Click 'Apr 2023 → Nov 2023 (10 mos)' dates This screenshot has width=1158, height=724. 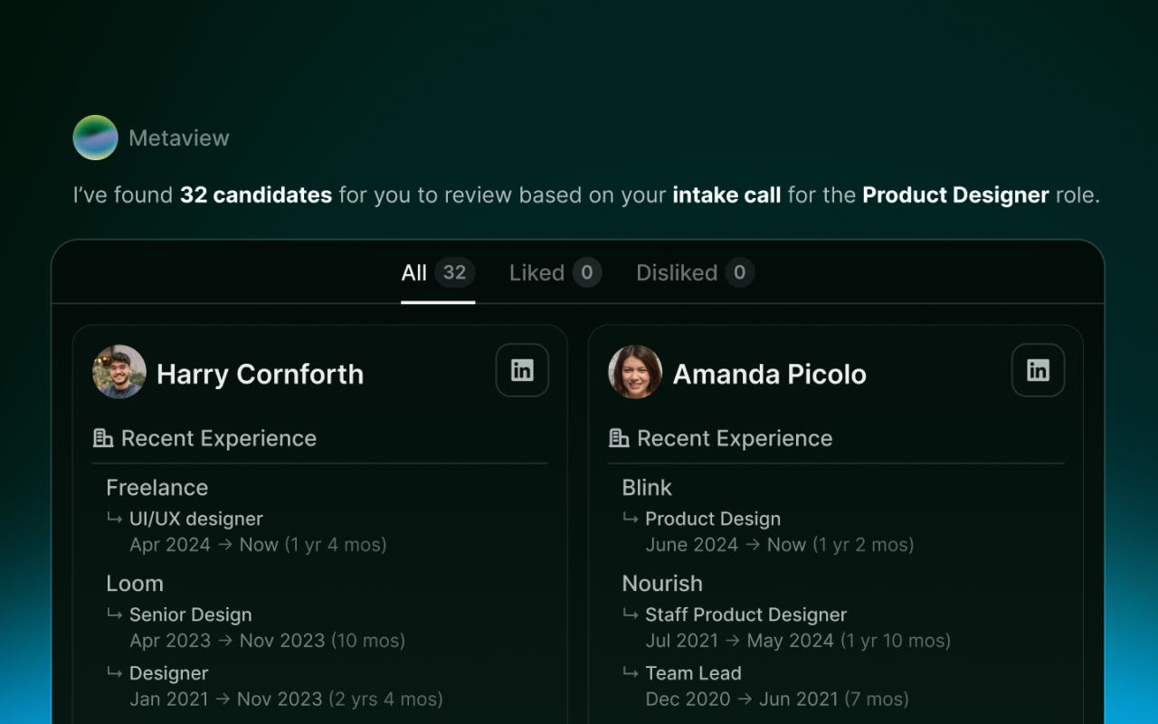pyautogui.click(x=267, y=641)
